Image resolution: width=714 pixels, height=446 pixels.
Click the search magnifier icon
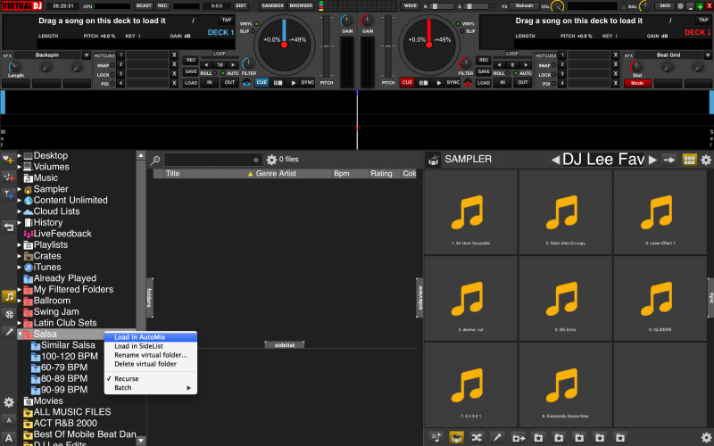point(155,160)
